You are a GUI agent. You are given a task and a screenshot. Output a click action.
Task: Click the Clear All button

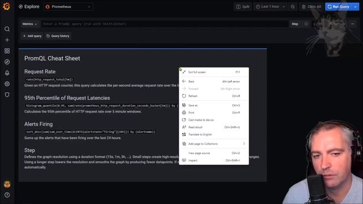click(x=311, y=7)
